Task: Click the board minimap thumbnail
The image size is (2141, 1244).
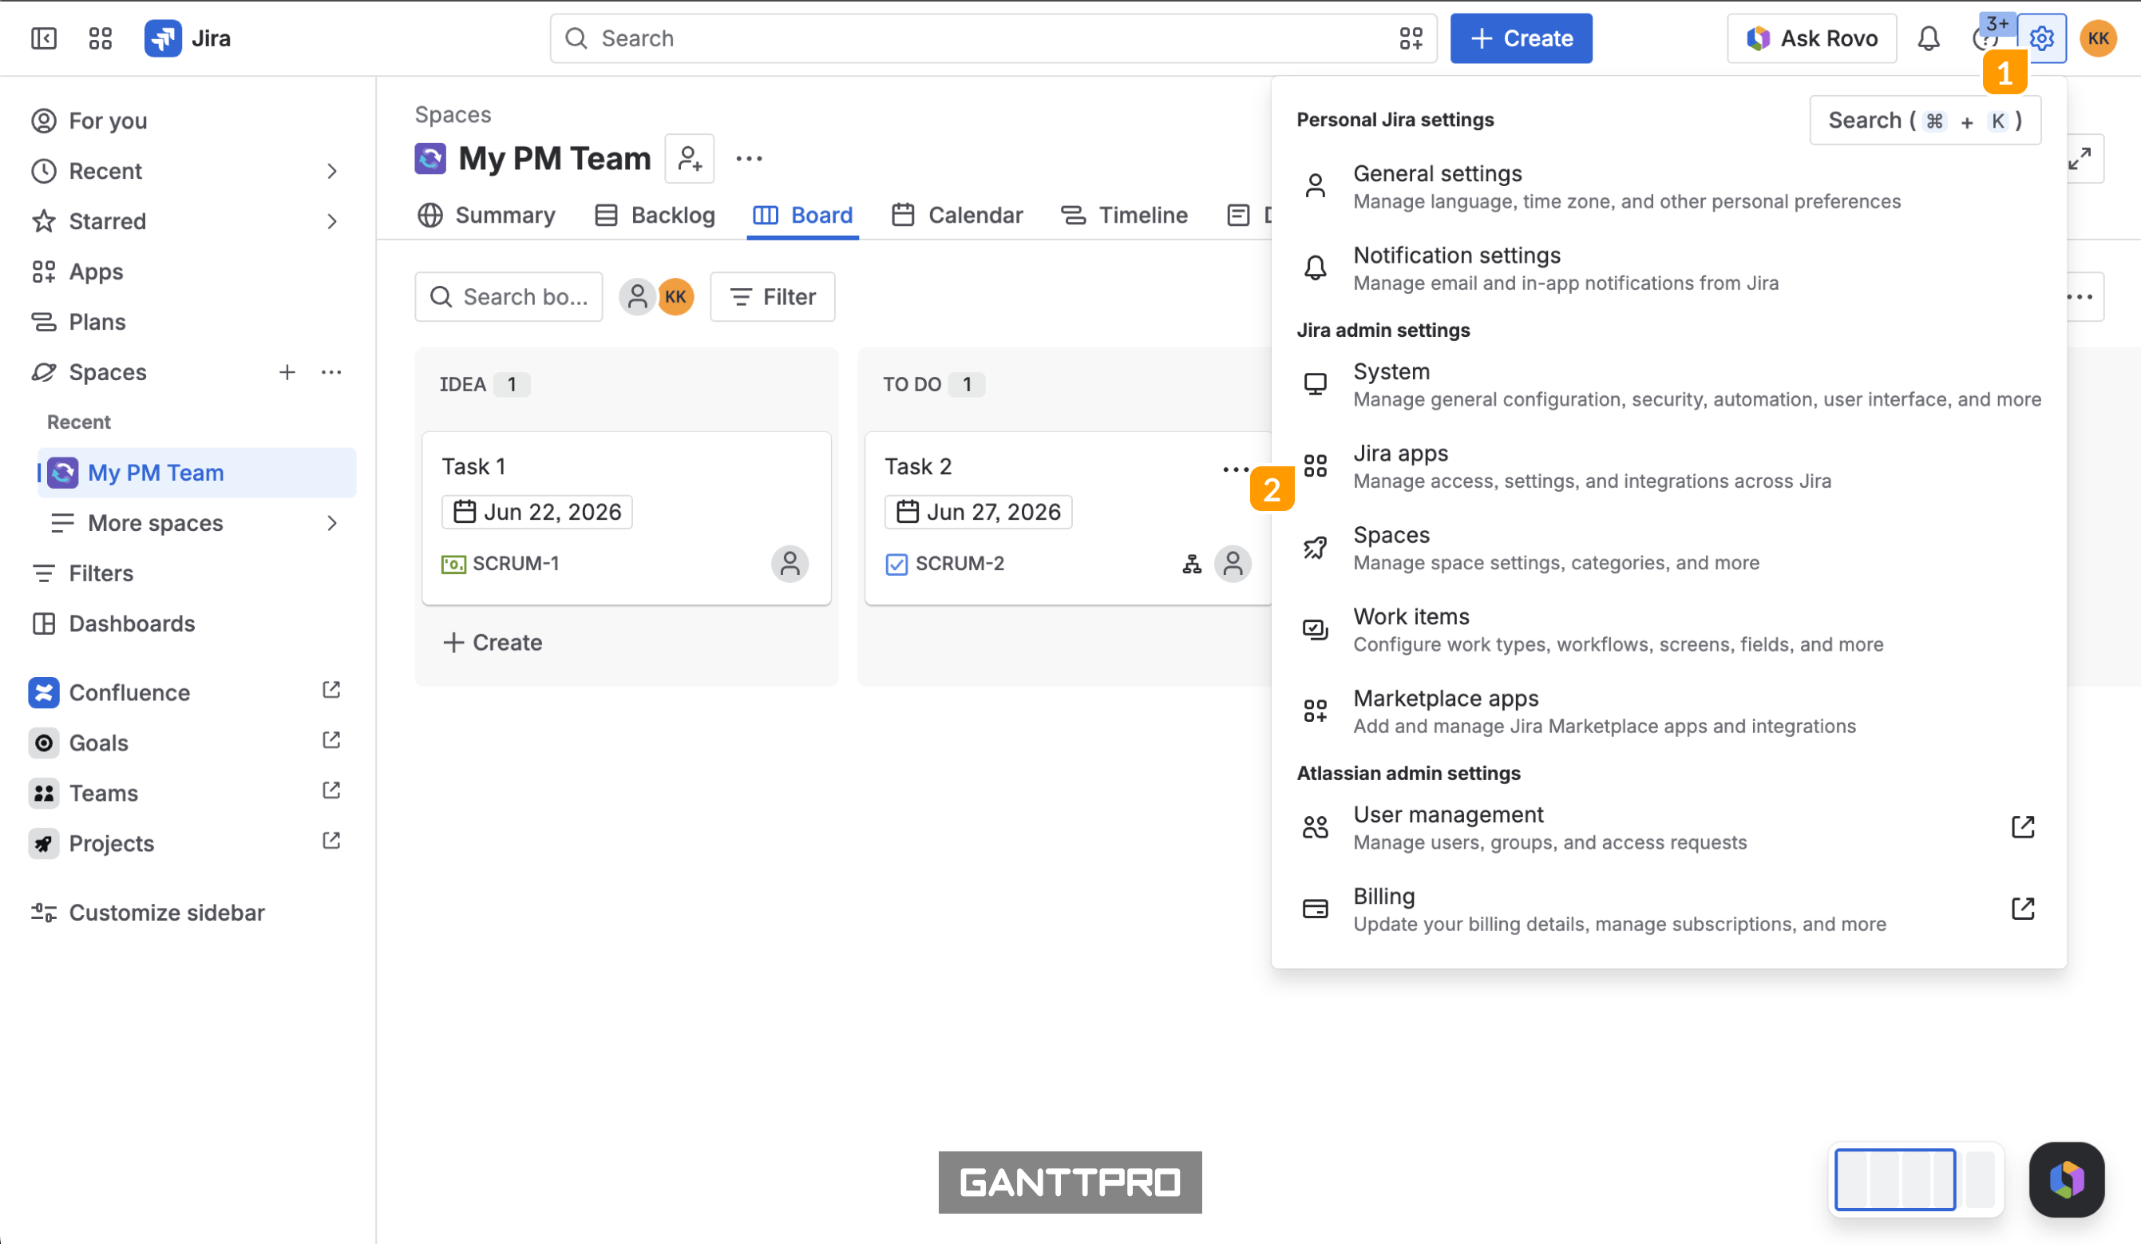Action: pos(1915,1179)
